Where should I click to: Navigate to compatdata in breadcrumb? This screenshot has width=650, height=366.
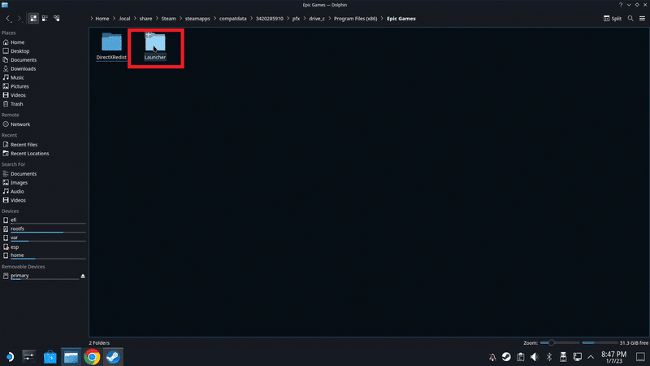tap(232, 18)
